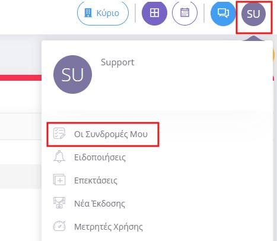Click the building icon inside Κύριο

coord(88,13)
